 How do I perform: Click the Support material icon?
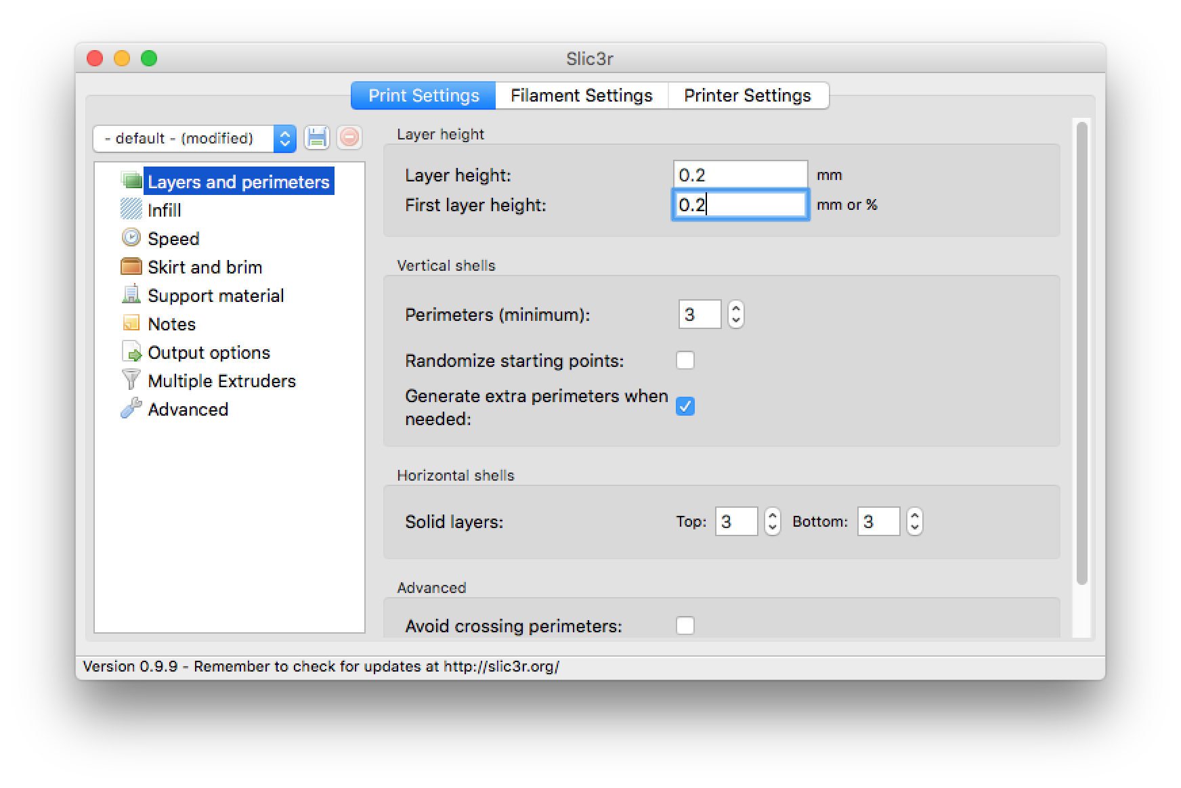click(x=131, y=295)
